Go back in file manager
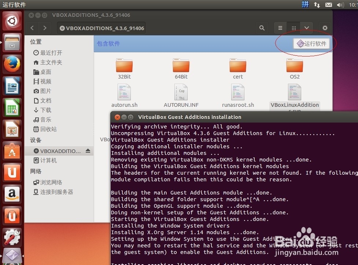The width and height of the screenshot is (358, 265). (32, 28)
